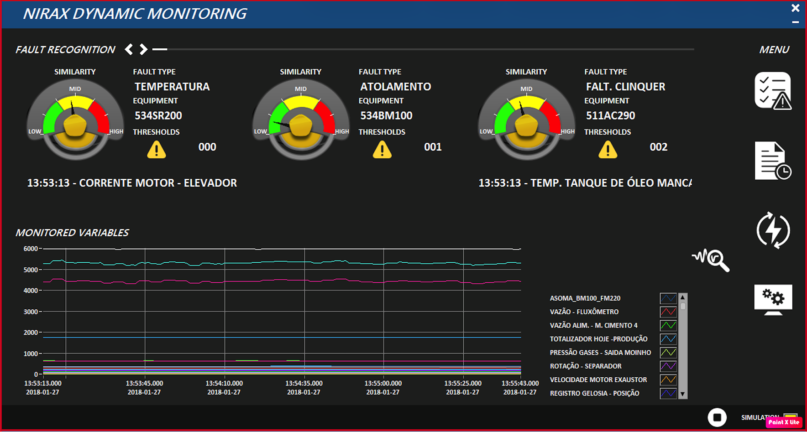
Task: Click the signal magnifier search icon
Action: click(711, 260)
